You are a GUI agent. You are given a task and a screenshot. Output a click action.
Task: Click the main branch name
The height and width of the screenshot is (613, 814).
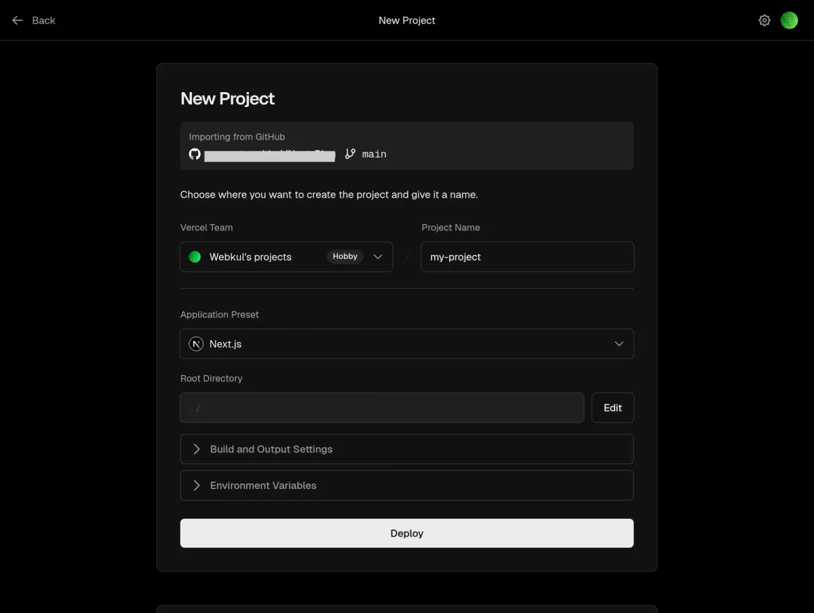pos(374,154)
